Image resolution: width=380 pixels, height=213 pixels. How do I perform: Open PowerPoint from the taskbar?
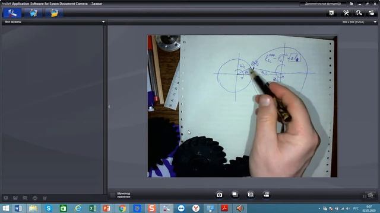click(107, 208)
